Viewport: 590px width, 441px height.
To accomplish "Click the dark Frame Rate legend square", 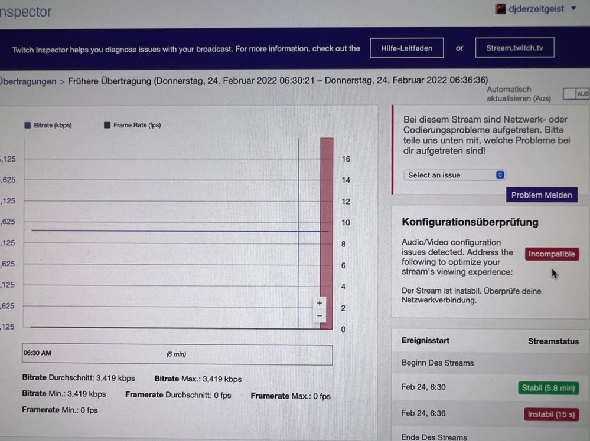I will 107,125.
